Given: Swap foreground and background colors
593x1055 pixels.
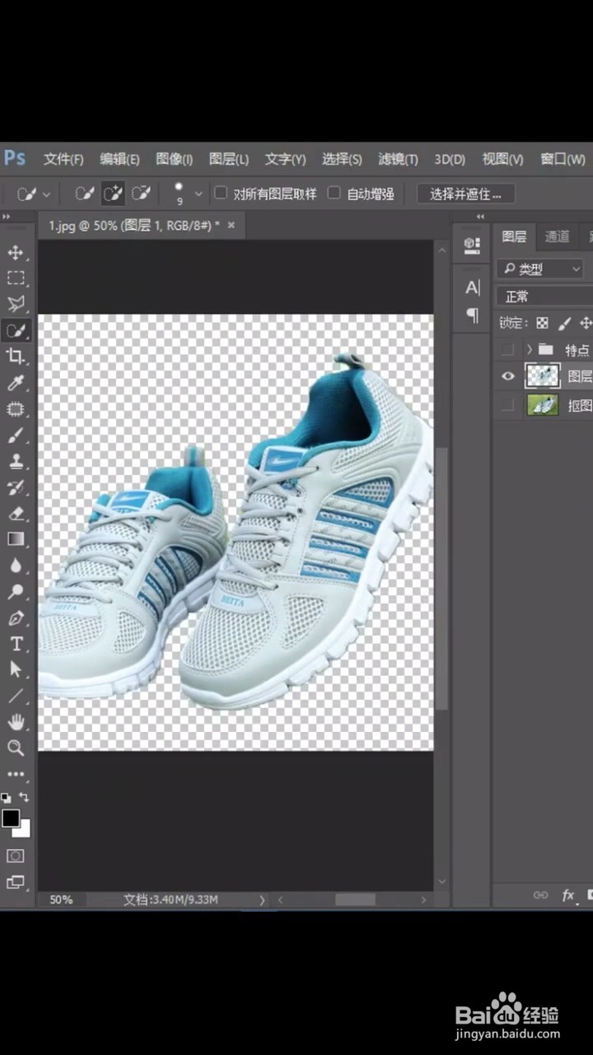Looking at the screenshot, I should tap(24, 797).
